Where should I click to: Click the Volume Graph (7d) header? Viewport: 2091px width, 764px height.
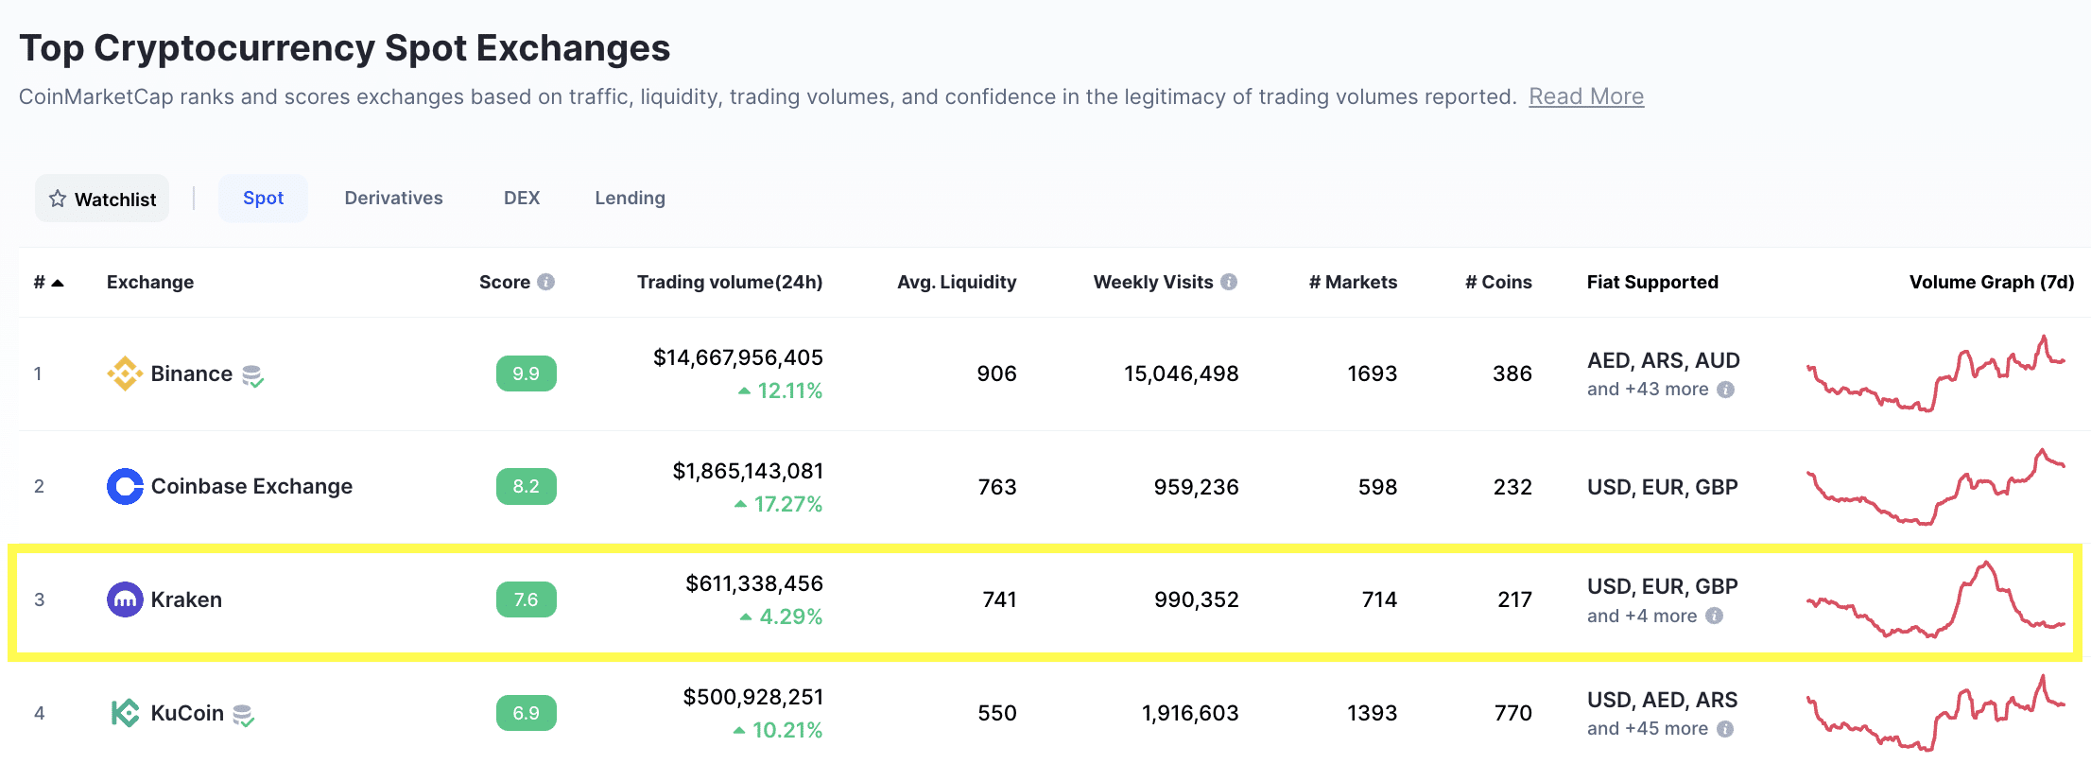point(1992,282)
